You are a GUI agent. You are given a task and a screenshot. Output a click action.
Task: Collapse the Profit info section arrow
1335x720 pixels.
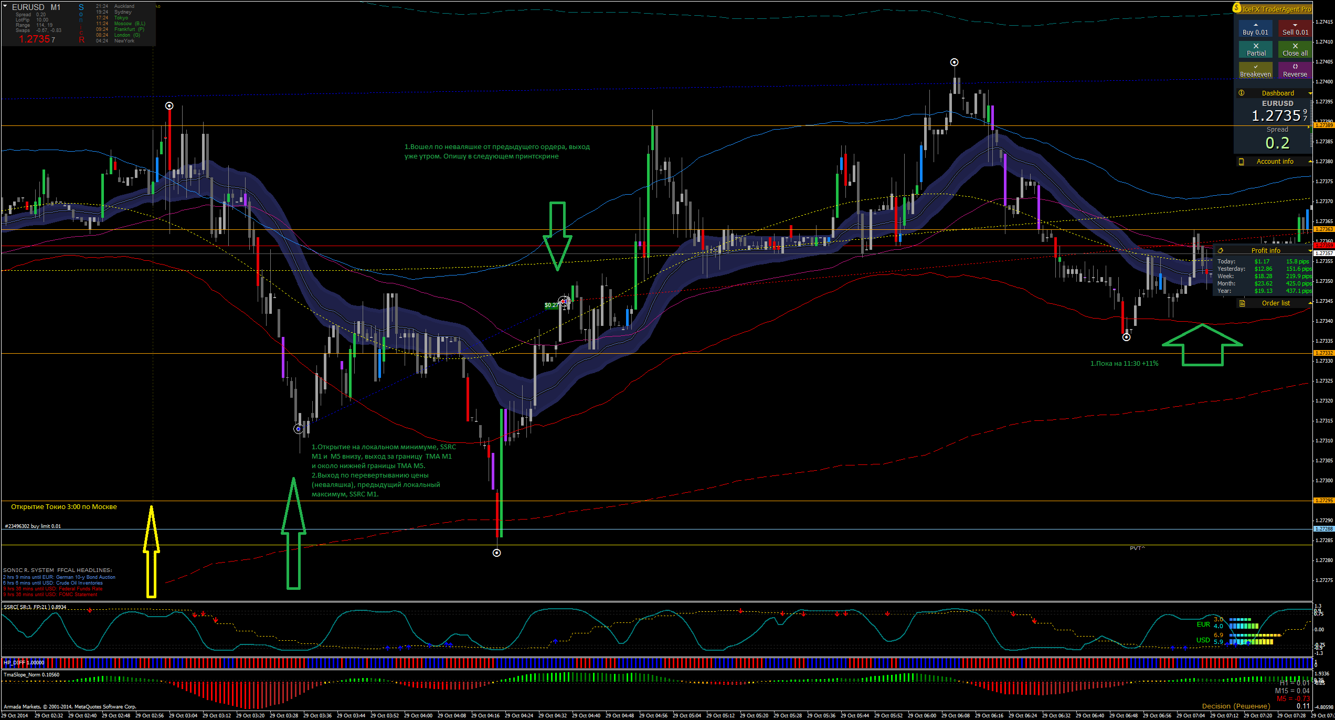pos(1310,251)
